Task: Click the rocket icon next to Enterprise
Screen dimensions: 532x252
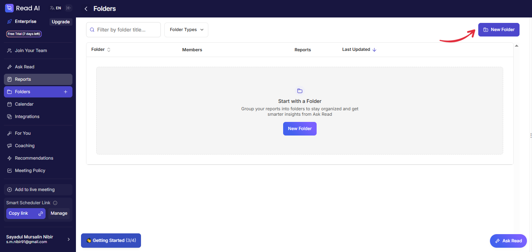Action: (9, 22)
